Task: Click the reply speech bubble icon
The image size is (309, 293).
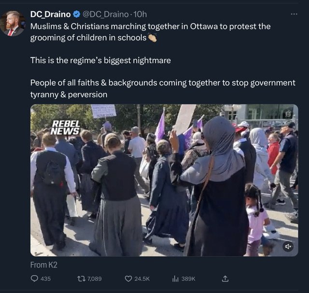Action: (34, 279)
